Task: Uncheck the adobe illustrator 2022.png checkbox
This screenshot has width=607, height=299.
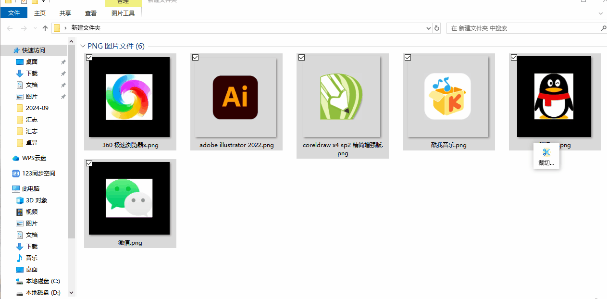Action: tap(195, 57)
